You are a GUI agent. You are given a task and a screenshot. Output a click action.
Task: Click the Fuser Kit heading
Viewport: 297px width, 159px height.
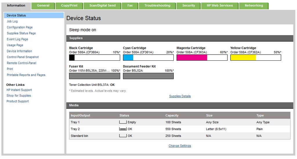(76, 66)
